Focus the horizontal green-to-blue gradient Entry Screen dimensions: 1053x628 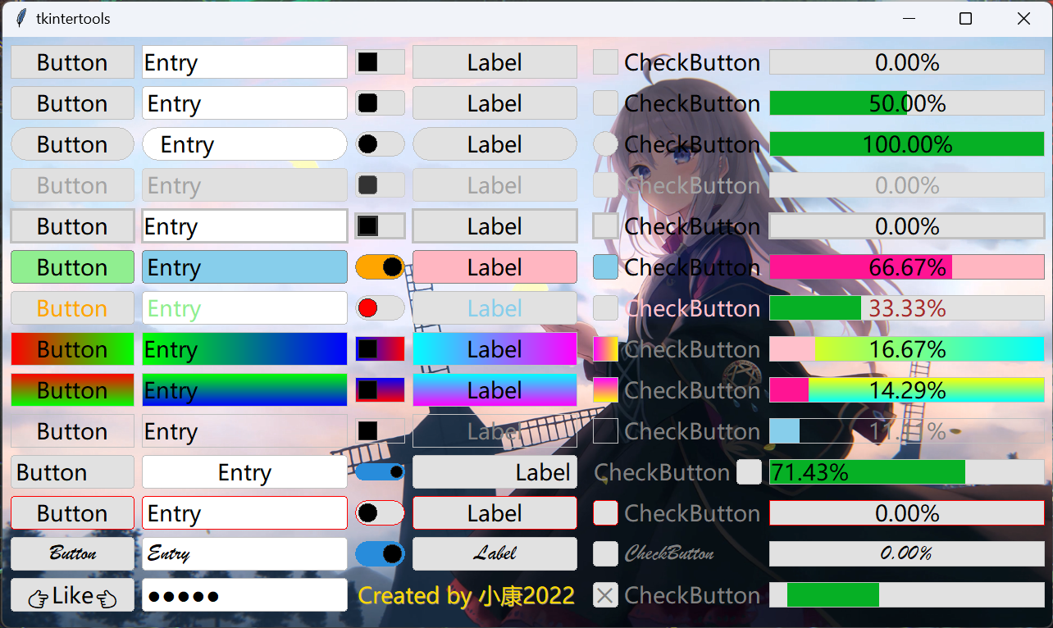point(244,349)
